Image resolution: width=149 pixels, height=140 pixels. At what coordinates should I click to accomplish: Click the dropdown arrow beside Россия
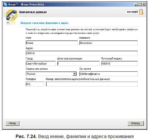[75, 74]
